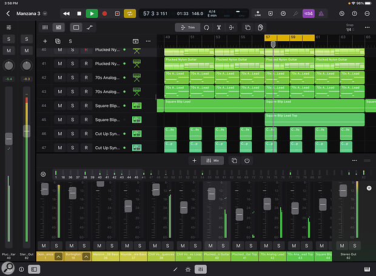Expand the Burlington channel 18 stack
The image size is (376, 276).
(86, 257)
